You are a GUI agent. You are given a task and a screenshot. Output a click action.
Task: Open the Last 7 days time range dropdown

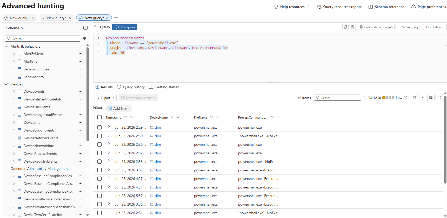[436, 27]
